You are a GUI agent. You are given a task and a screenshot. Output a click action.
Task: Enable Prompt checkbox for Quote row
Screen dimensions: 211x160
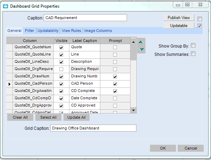point(115,47)
